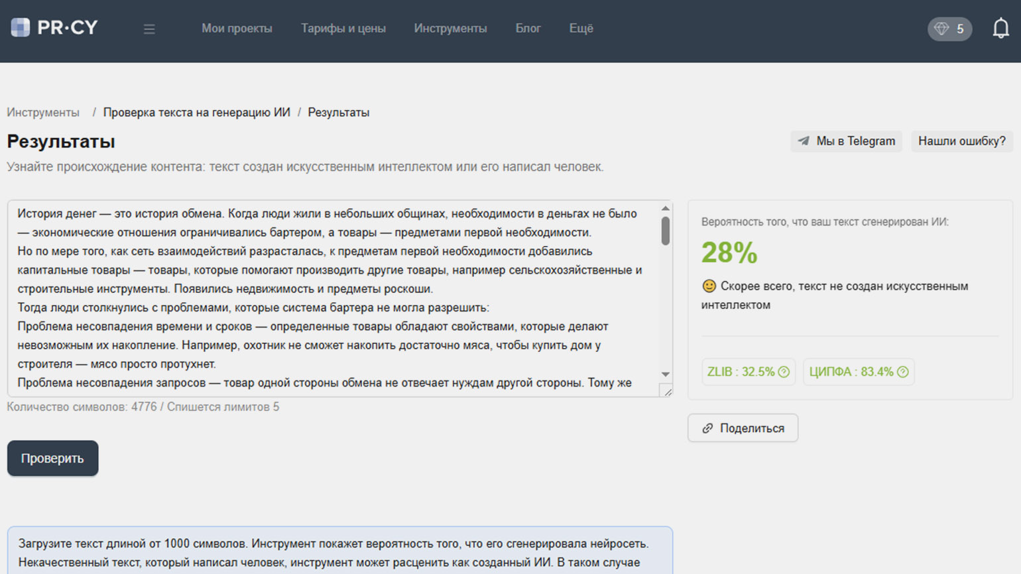The height and width of the screenshot is (574, 1021).
Task: Click the ЦИПФА help question icon
Action: tap(902, 372)
